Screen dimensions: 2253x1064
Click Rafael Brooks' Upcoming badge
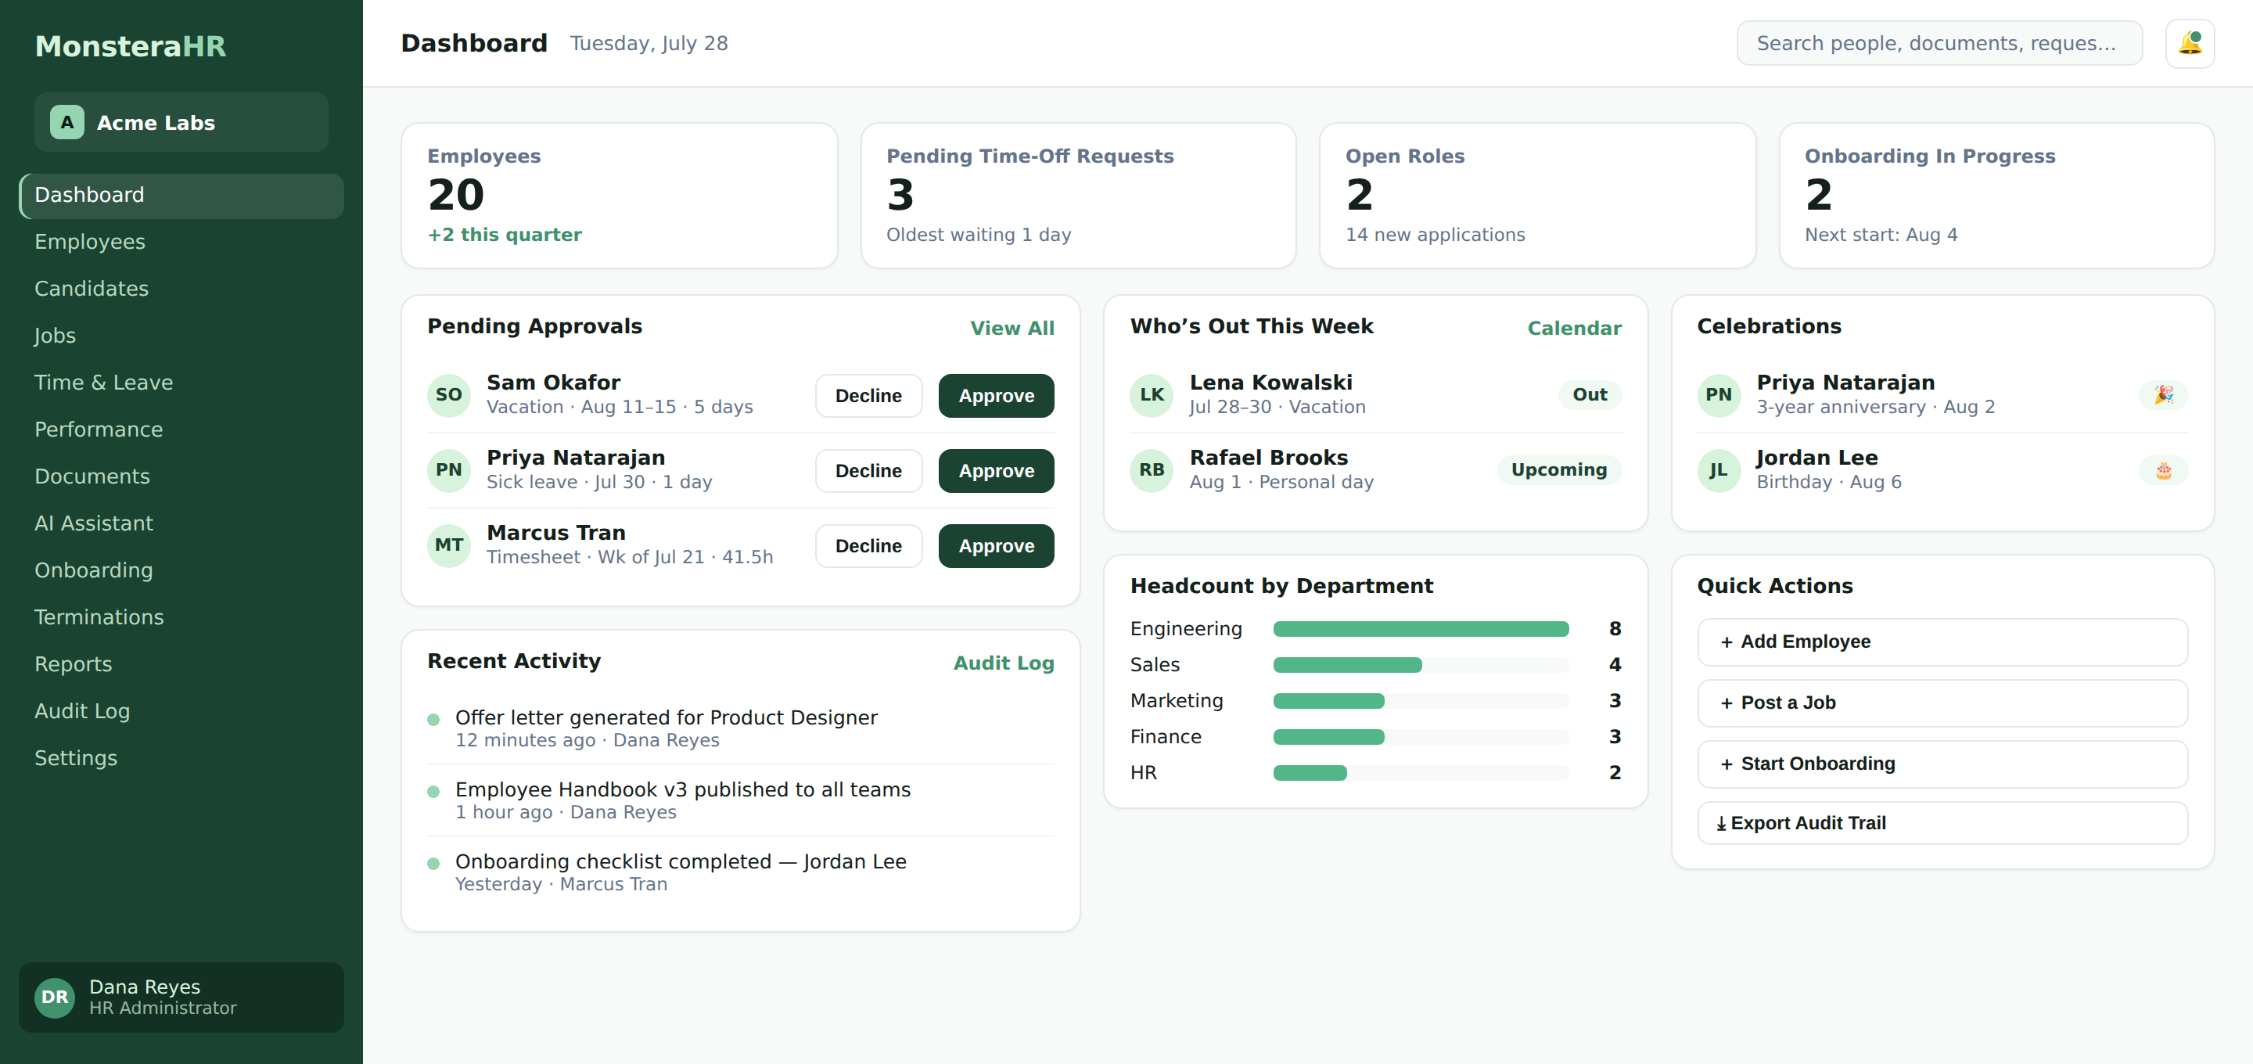(1558, 470)
